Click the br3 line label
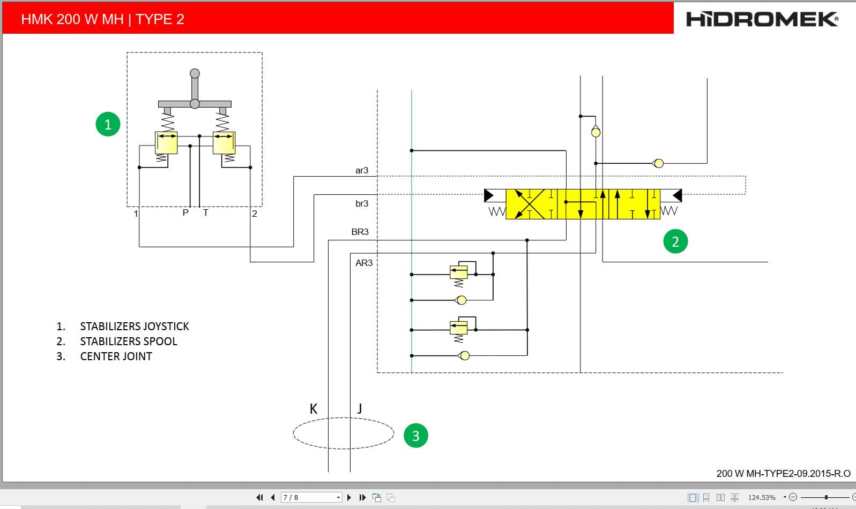Viewport: 856px width, 509px height. tap(362, 203)
